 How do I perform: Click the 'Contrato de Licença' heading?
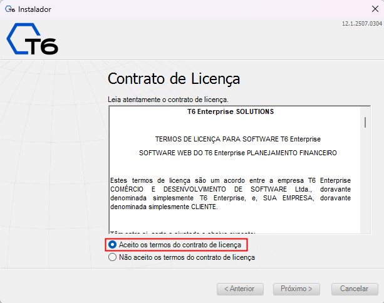(x=174, y=78)
